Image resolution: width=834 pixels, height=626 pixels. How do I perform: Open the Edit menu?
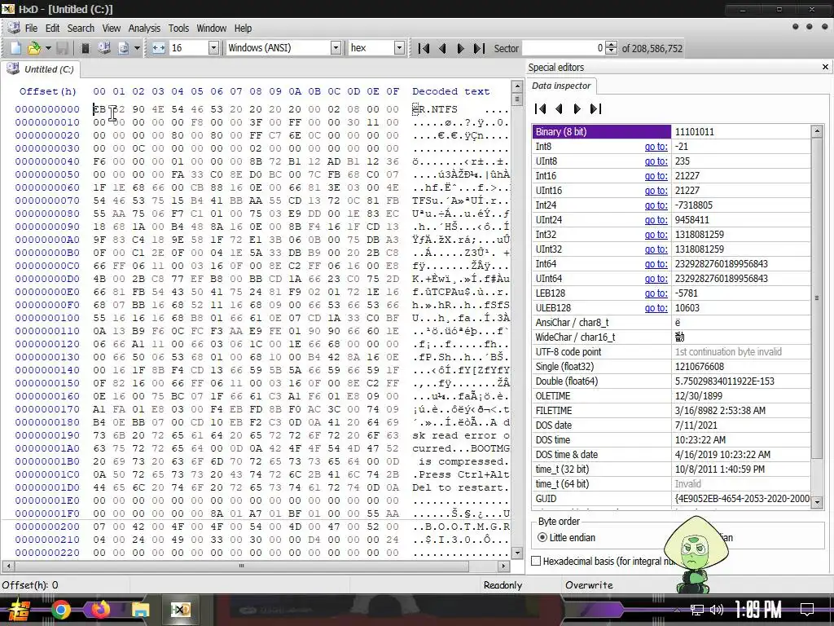53,29
